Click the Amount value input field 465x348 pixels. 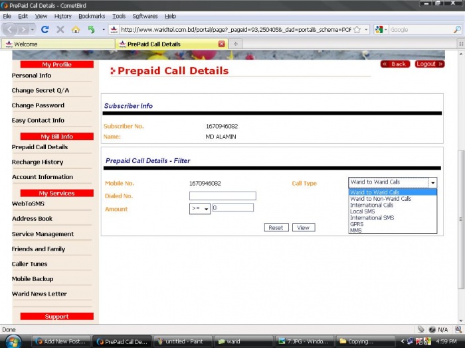click(233, 207)
